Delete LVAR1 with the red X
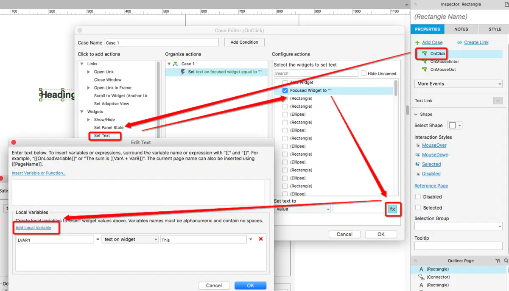 coord(261,239)
